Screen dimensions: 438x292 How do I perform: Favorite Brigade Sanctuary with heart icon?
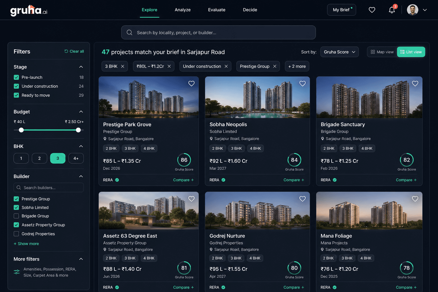point(415,84)
